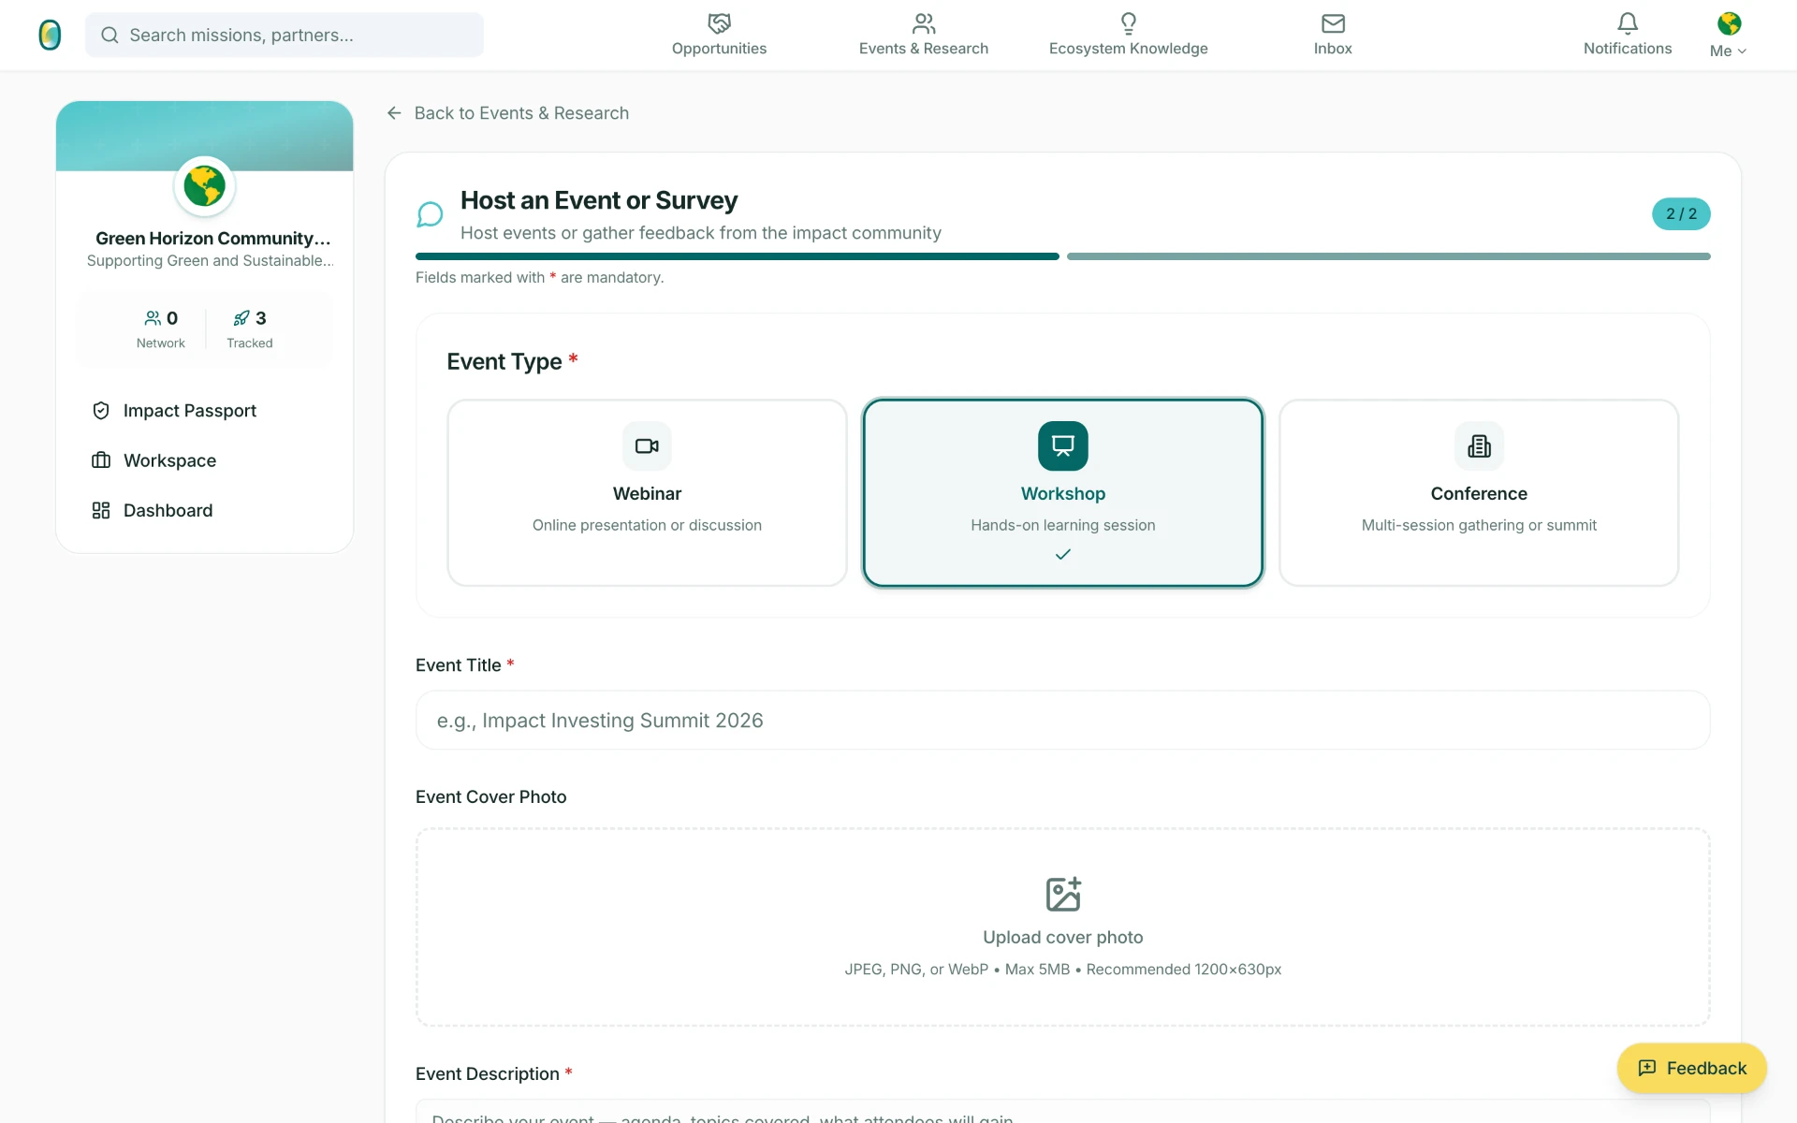Screen dimensions: 1797x1123
Task: Click the speech bubble icon beside Host an Event
Action: pyautogui.click(x=430, y=214)
